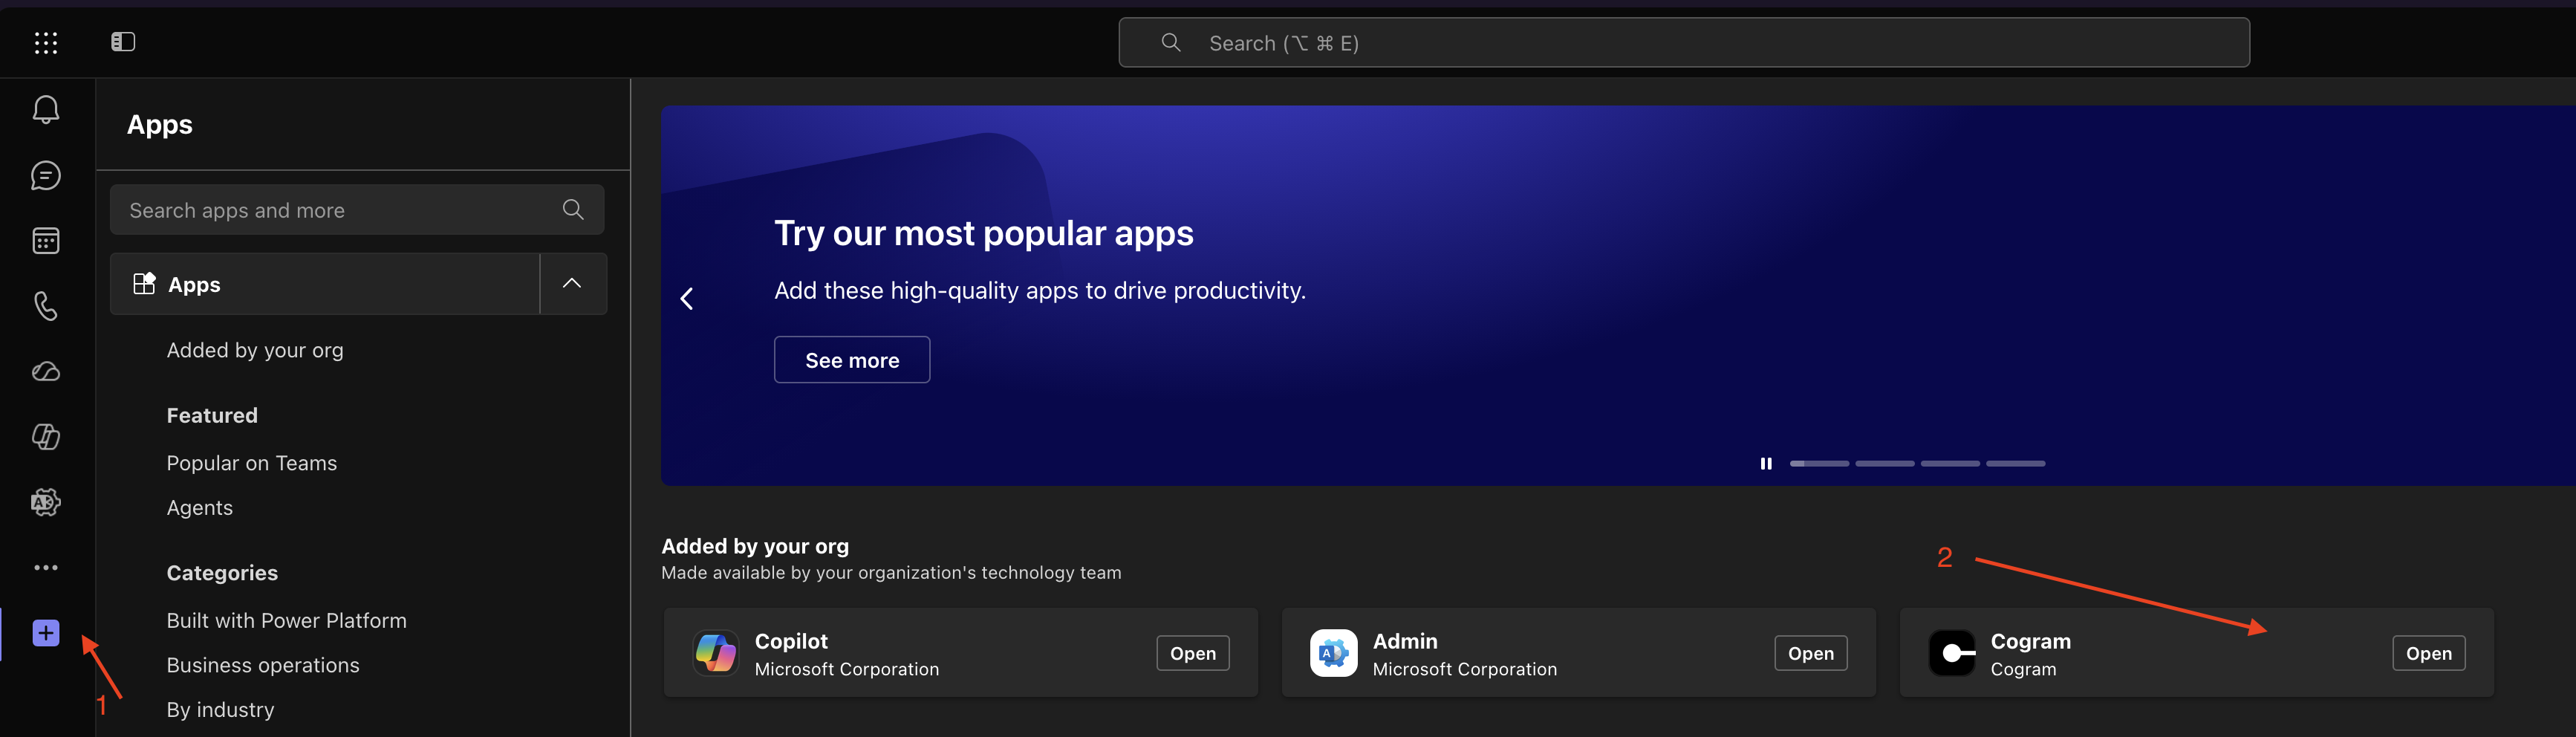Pause the banner carousel
The image size is (2576, 737).
[x=1766, y=464]
